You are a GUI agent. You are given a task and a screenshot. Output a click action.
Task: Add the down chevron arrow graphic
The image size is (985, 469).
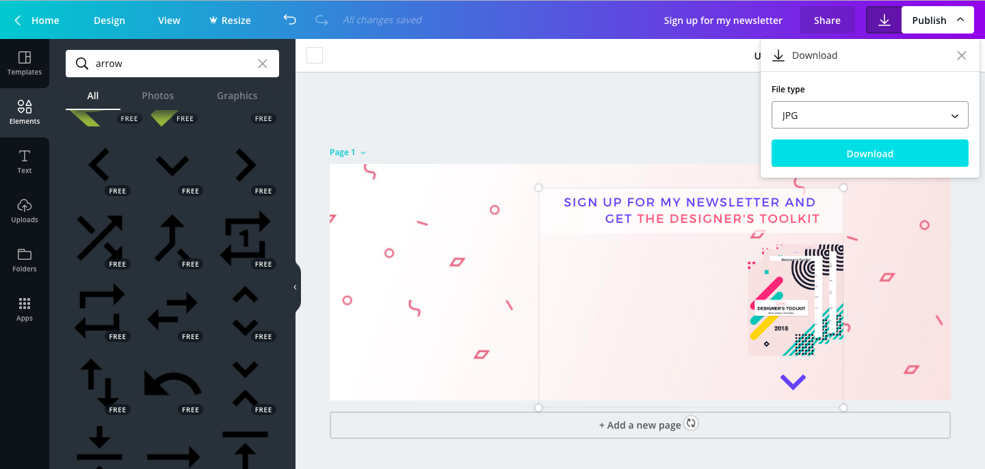point(172,165)
